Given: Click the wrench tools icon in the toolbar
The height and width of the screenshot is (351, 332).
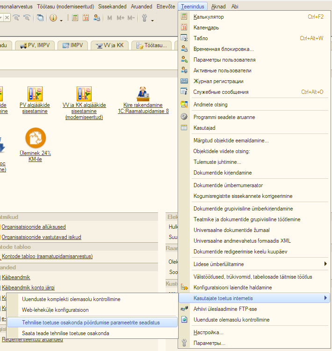Looking at the screenshot, I should pyautogui.click(x=144, y=18).
